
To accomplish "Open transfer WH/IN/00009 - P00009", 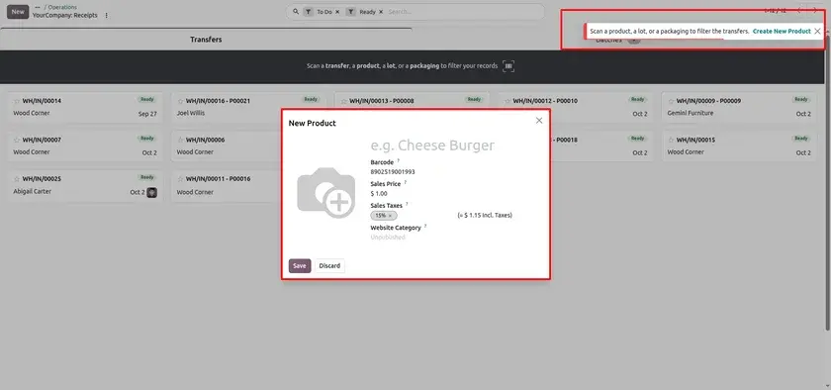I will tap(739, 107).
